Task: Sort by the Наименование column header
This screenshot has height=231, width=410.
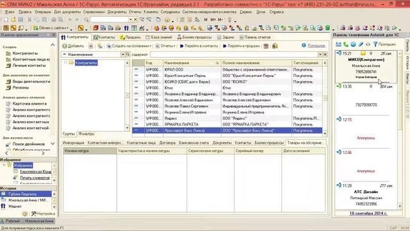Action: coord(192,63)
